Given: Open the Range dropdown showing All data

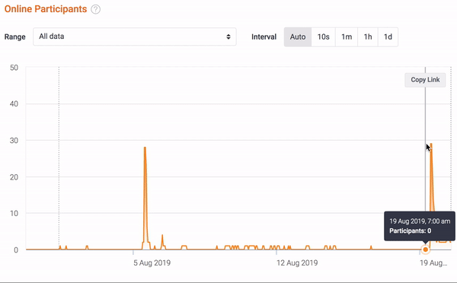Looking at the screenshot, I should tap(135, 37).
